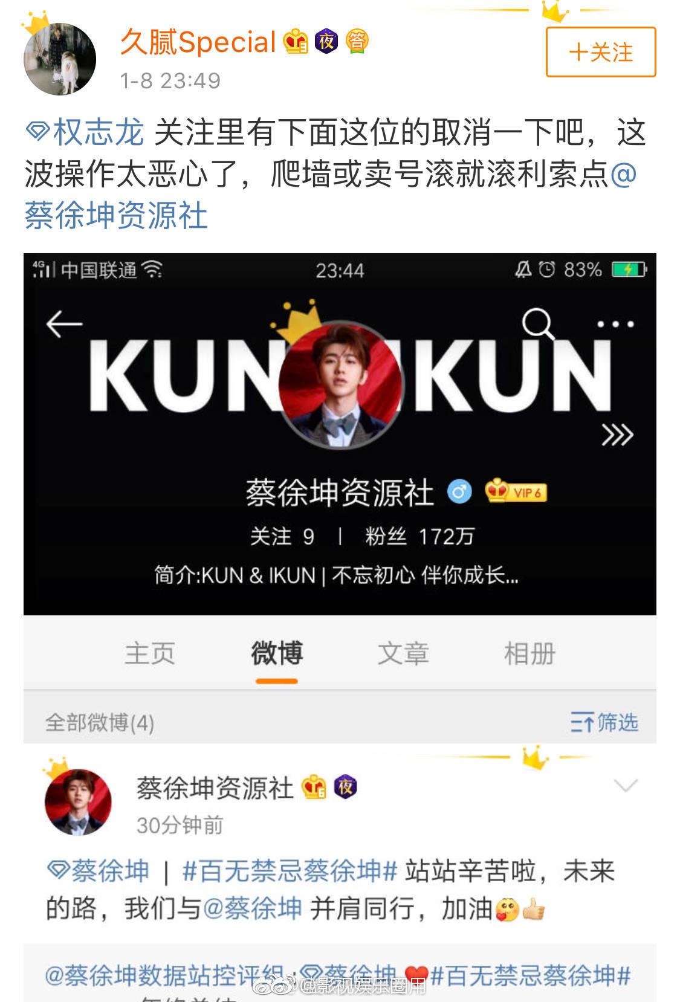Open the three-dot more options menu
This screenshot has height=1002, width=680.
pos(615,325)
